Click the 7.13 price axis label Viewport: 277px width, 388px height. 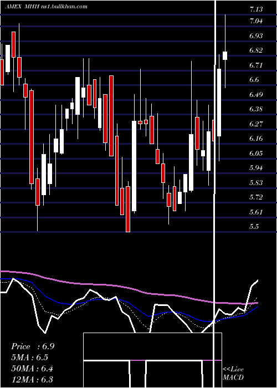(x=256, y=9)
